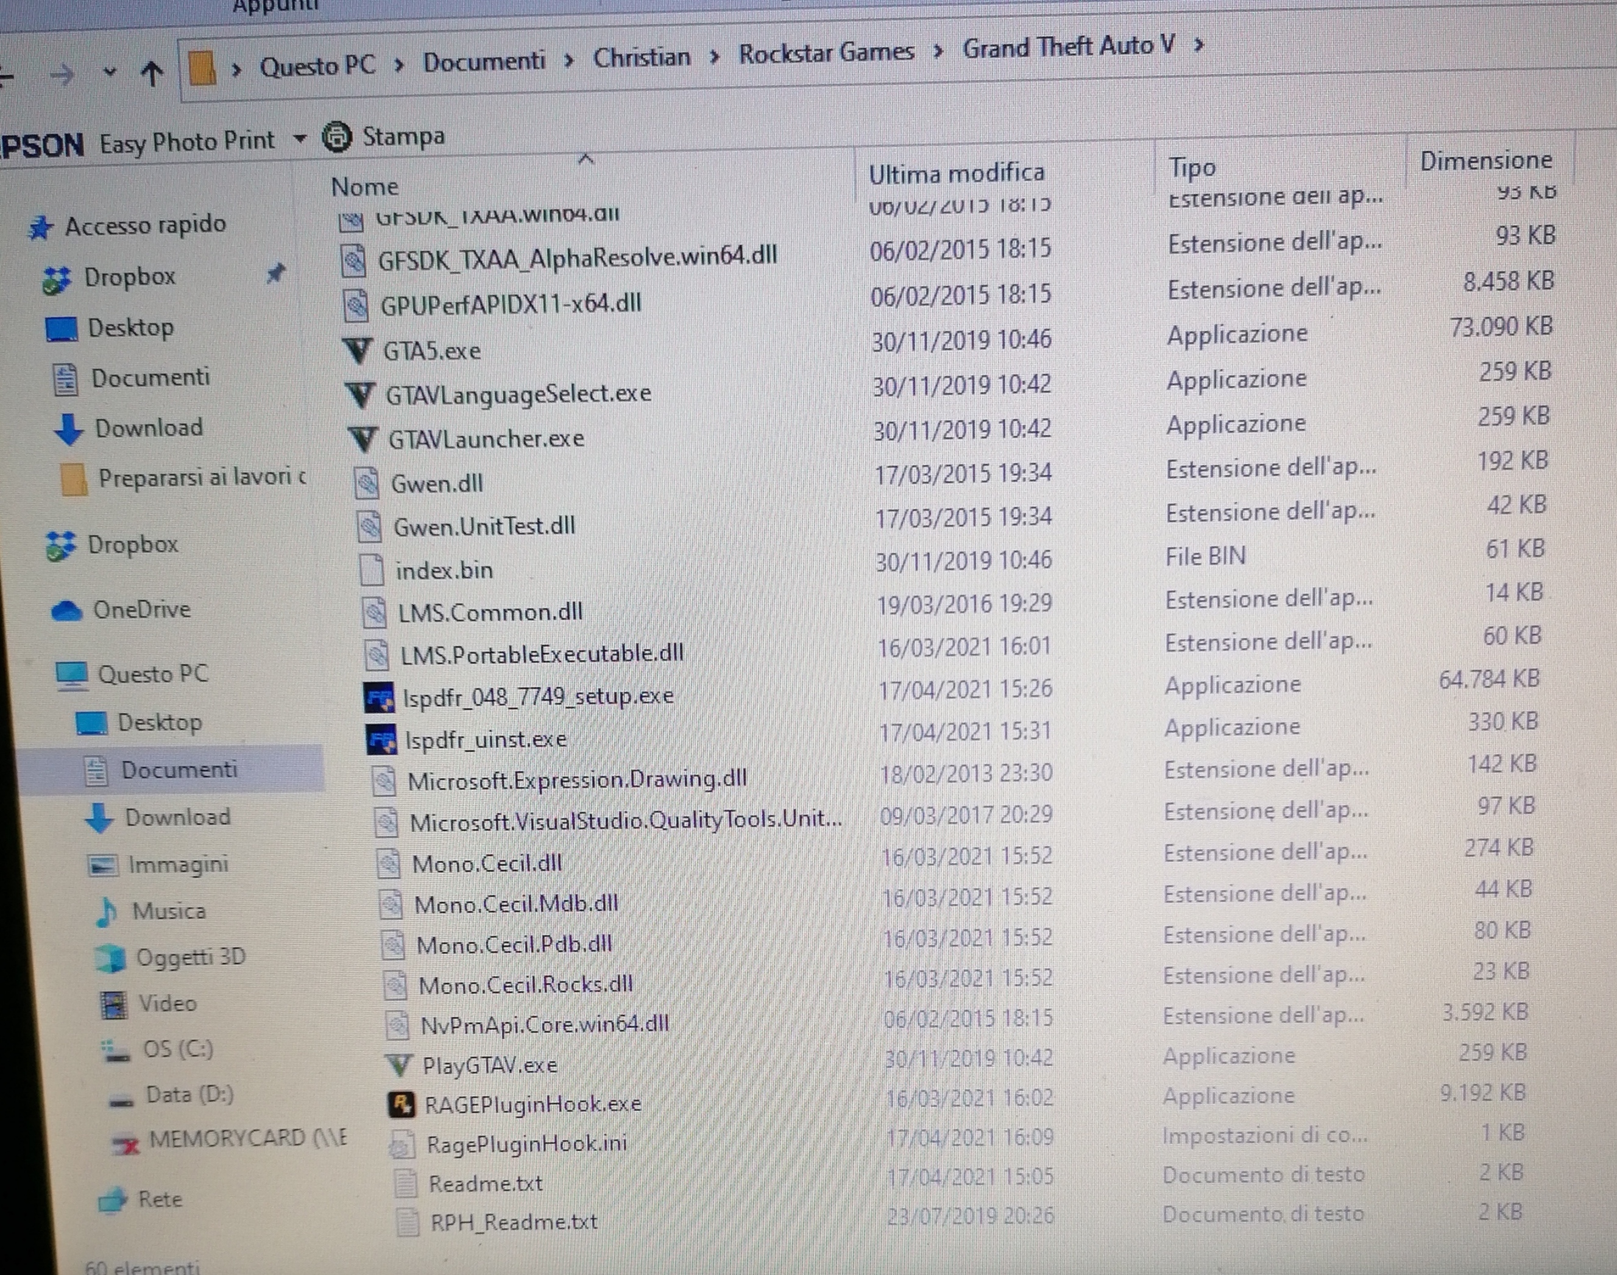Image resolution: width=1617 pixels, height=1275 pixels.
Task: Select the GTAVLauncher.exe icon
Action: pyautogui.click(x=364, y=439)
